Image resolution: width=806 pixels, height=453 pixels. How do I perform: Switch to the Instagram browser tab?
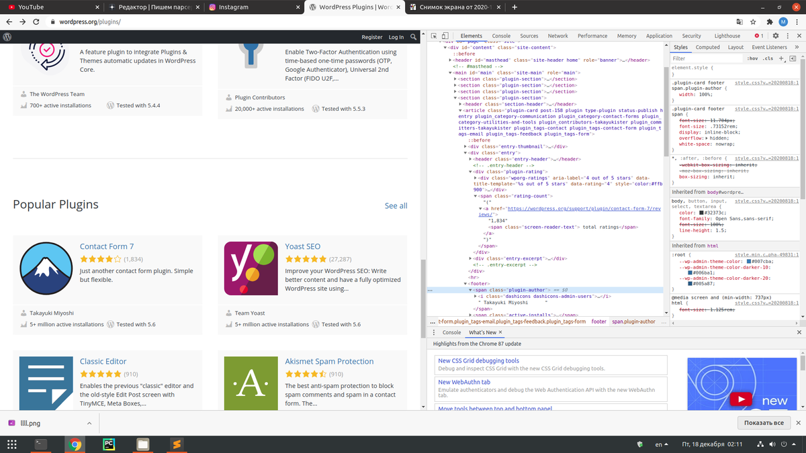tap(254, 7)
